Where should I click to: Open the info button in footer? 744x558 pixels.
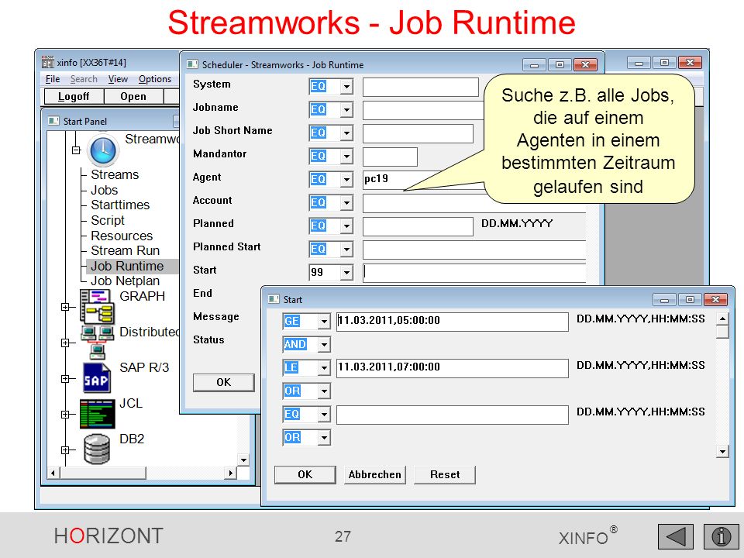(x=721, y=536)
